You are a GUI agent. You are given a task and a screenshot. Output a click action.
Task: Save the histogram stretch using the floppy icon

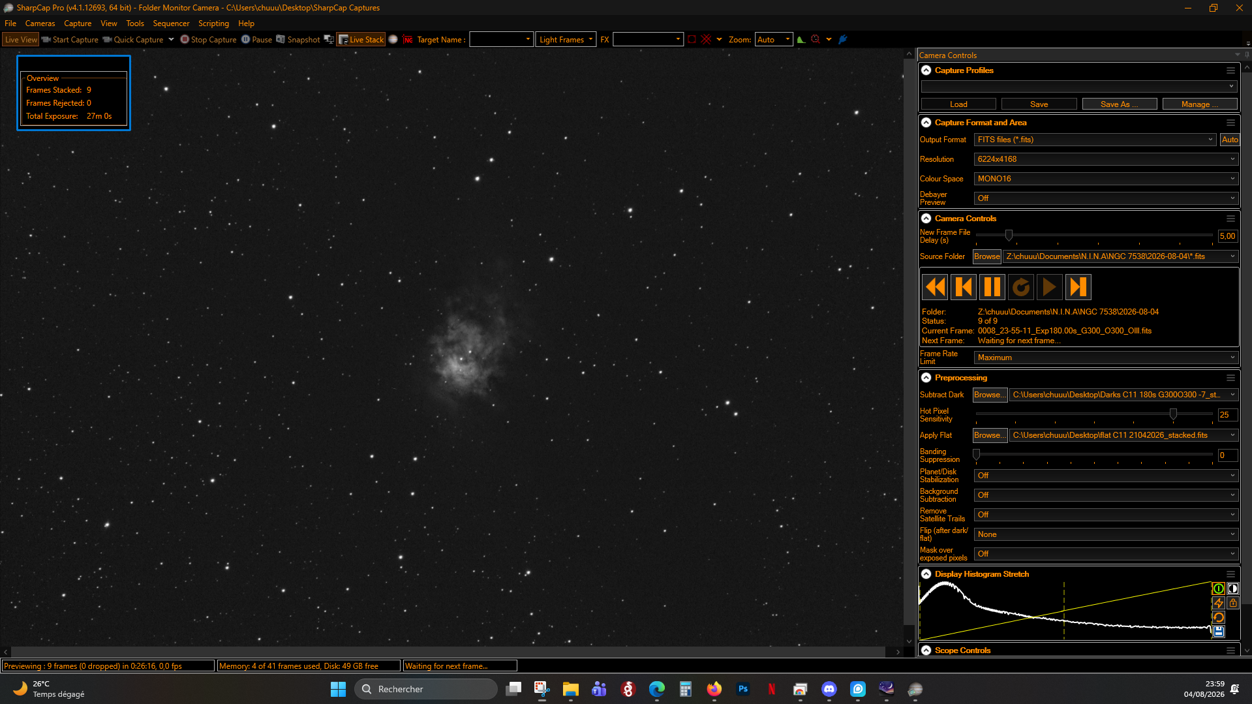coord(1218,632)
